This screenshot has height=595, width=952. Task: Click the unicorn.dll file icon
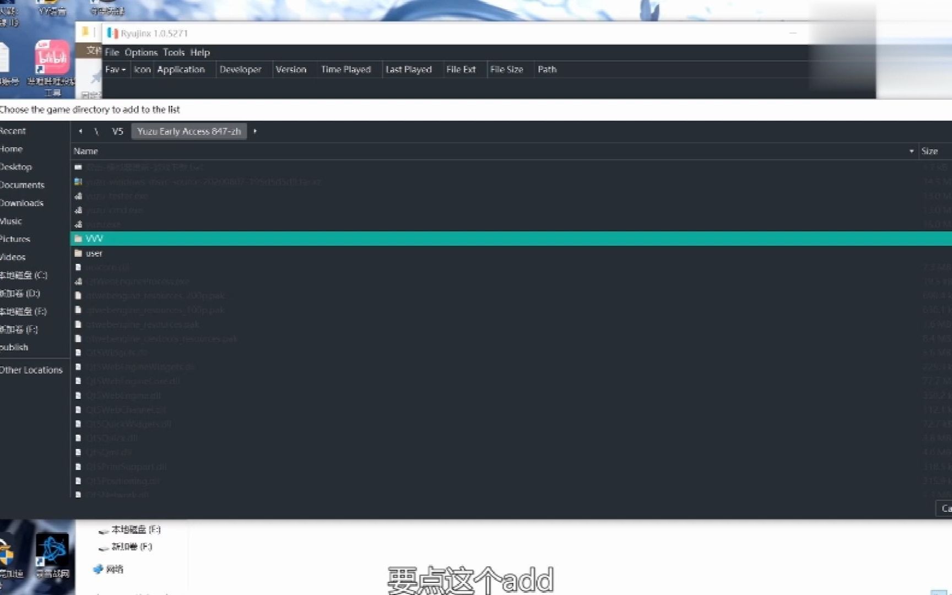click(78, 267)
